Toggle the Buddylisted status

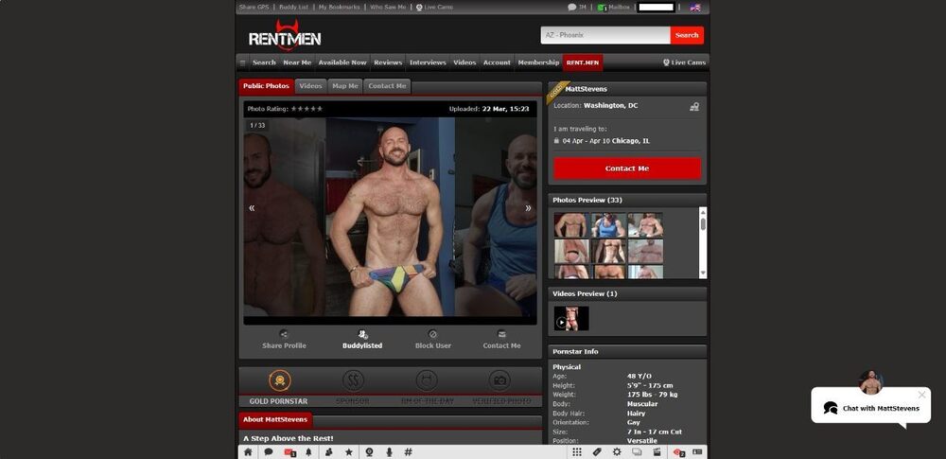coord(362,334)
